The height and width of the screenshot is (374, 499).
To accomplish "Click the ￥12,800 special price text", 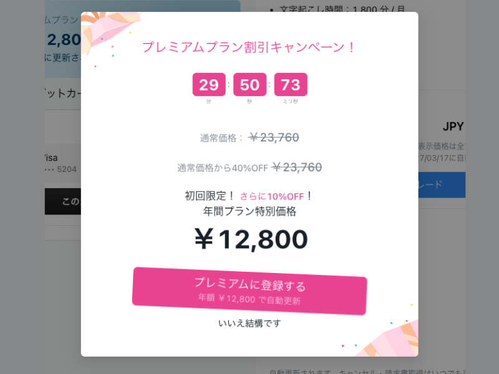I will (x=249, y=239).
